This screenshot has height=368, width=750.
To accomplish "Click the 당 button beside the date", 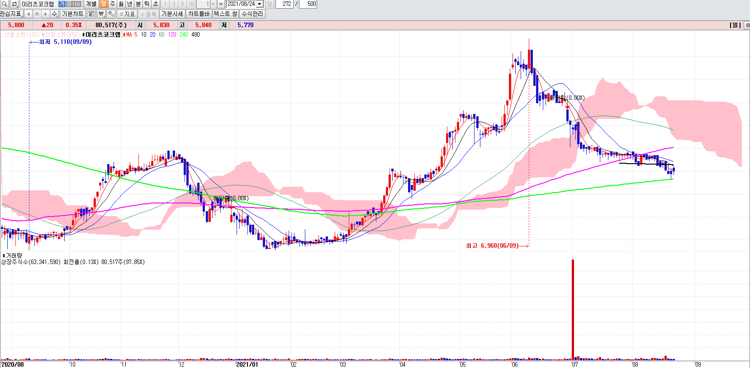I will (270, 4).
